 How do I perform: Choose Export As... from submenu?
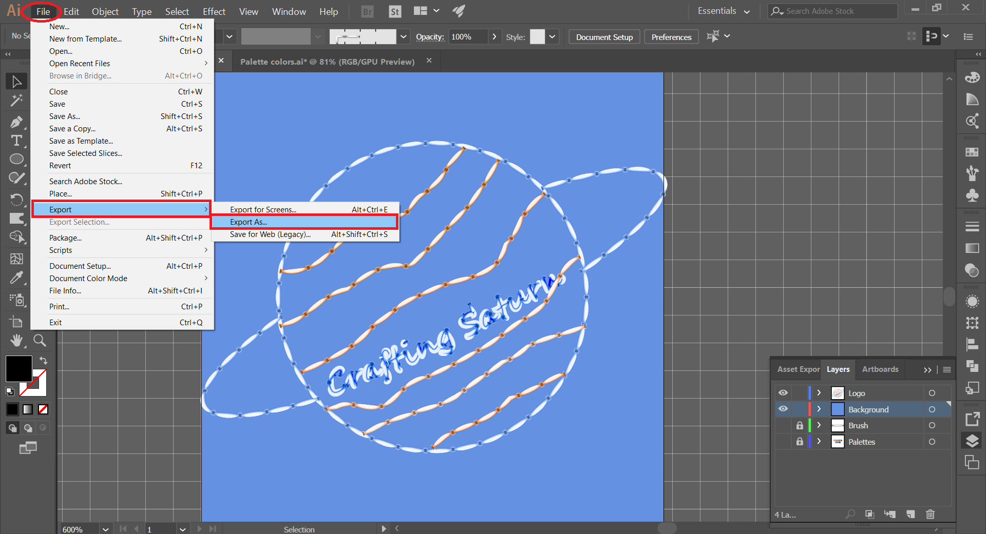pyautogui.click(x=304, y=222)
